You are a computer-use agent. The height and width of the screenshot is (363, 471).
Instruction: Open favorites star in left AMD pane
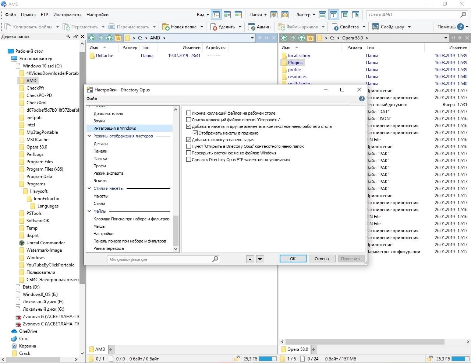118,38
